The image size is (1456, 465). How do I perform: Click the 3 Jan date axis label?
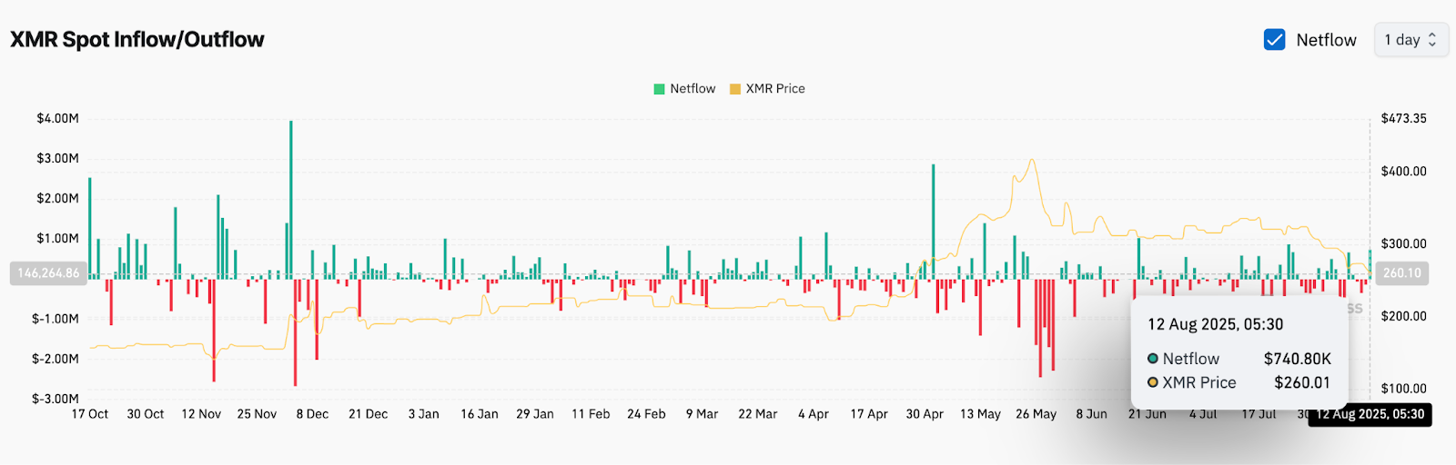pos(423,414)
